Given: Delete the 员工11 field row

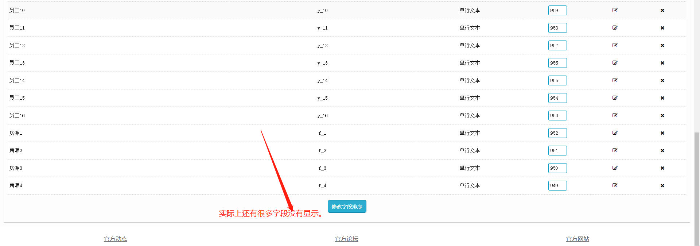Looking at the screenshot, I should tap(662, 28).
